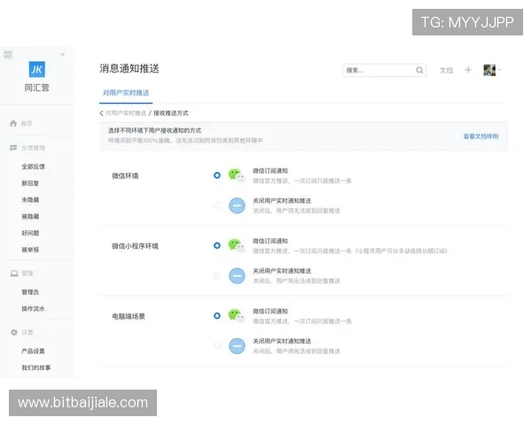The image size is (532, 425).
Task: Go to the home icon in sidebar
Action: [13, 123]
